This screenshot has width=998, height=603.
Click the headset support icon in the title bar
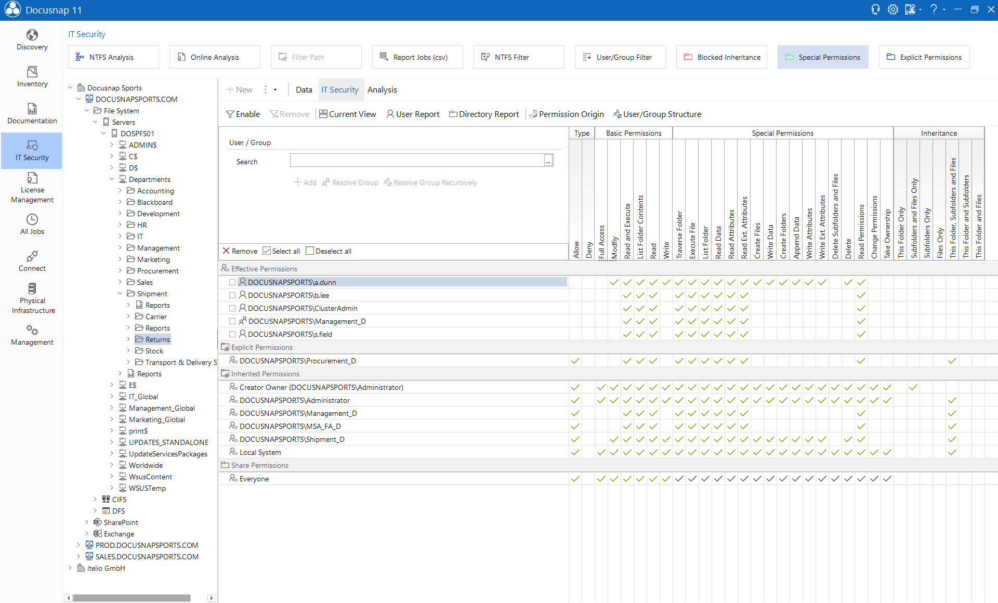(x=875, y=10)
